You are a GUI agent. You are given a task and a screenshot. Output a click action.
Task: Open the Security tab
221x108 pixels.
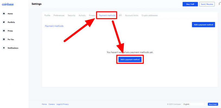click(72, 15)
